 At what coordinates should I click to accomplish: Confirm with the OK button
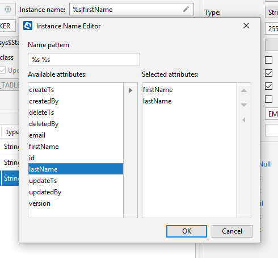[187, 231]
